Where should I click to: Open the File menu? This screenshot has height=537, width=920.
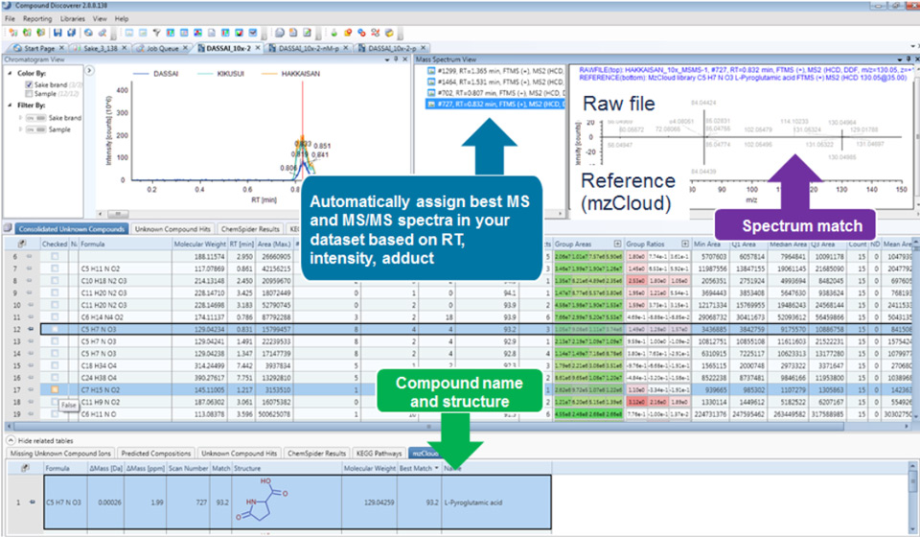coord(10,19)
